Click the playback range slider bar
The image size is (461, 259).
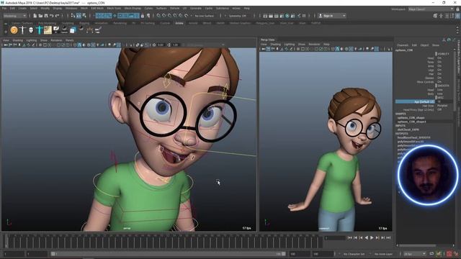click(168, 254)
